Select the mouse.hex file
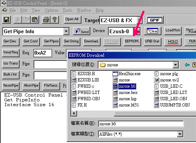Viewport: 196px width, 143px height. [125, 93]
